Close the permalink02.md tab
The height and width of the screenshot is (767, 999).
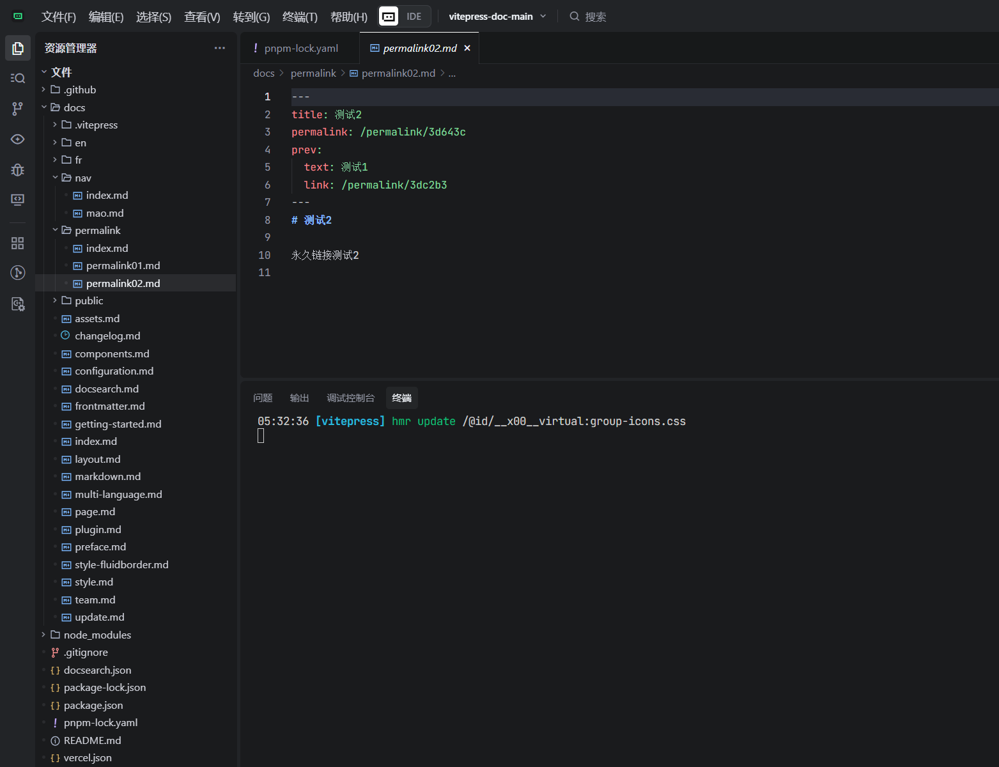tap(467, 49)
